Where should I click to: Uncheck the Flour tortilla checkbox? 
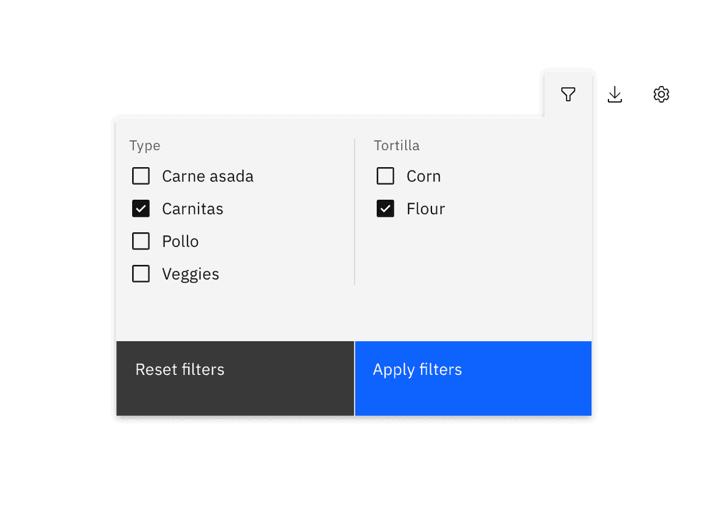385,208
